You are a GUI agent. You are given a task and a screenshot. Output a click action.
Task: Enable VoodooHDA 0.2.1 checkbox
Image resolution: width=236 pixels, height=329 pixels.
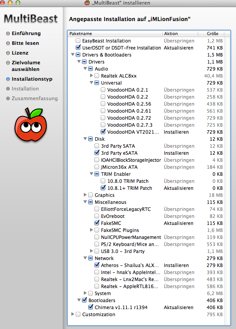tap(103, 90)
